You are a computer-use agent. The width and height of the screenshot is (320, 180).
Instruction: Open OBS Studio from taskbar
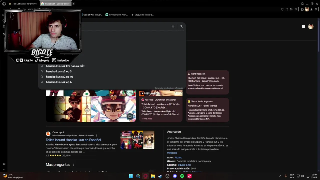[x=167, y=176]
